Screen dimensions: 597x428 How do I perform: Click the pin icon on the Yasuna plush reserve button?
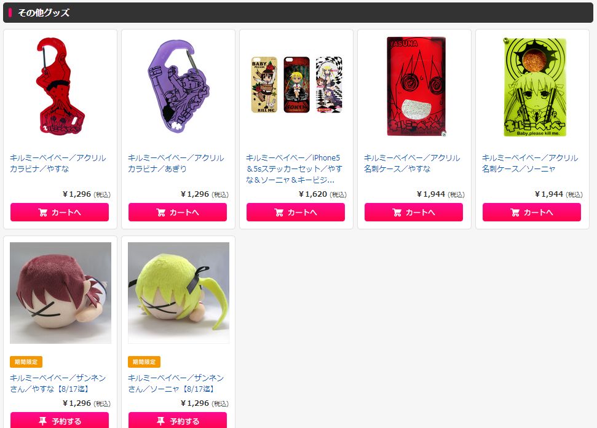pyautogui.click(x=42, y=421)
